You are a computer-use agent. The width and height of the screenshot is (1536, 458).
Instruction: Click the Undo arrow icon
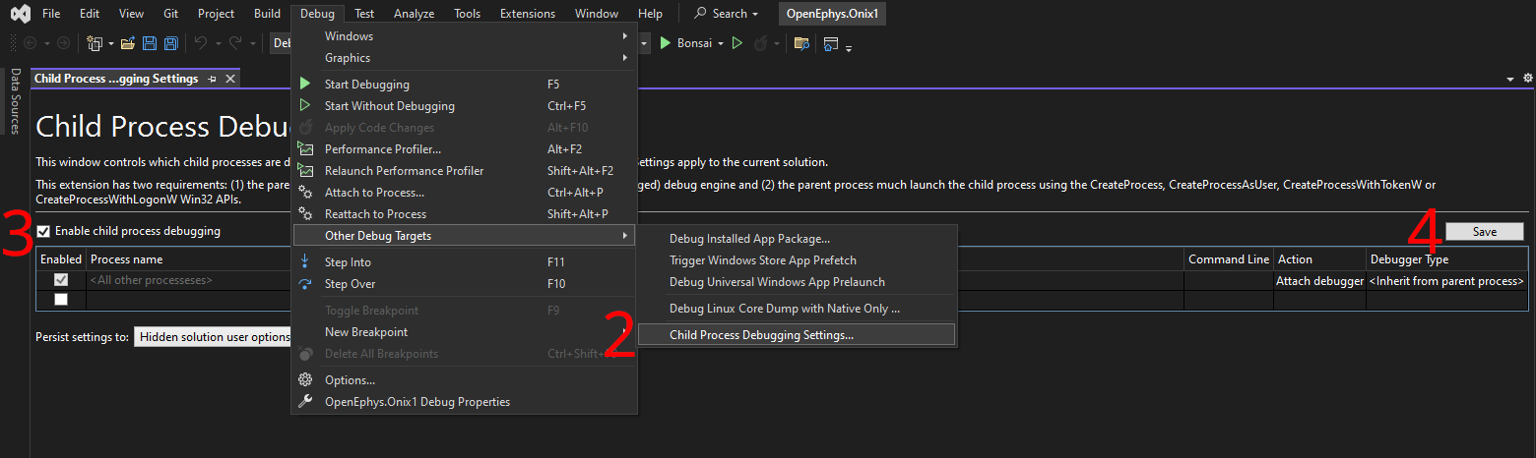[x=201, y=43]
